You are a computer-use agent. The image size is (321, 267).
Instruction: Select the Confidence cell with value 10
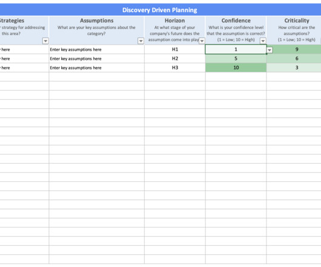coord(236,68)
